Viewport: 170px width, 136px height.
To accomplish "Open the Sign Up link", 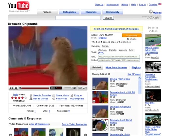I will (99, 5).
